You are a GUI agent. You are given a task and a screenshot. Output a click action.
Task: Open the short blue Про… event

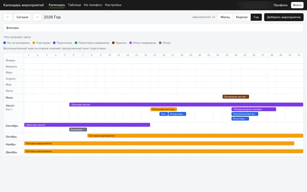click(x=163, y=114)
